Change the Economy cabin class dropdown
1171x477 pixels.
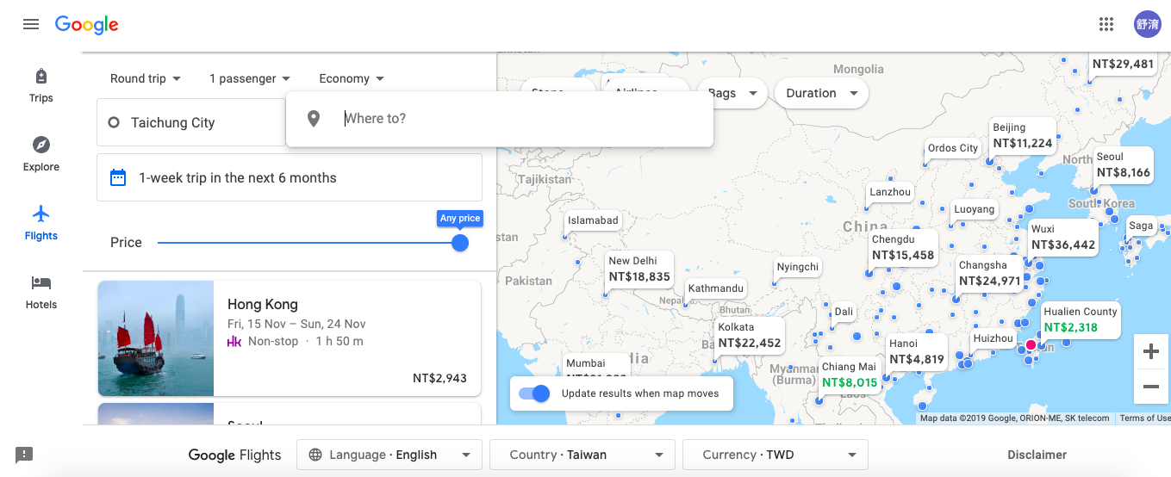click(352, 78)
